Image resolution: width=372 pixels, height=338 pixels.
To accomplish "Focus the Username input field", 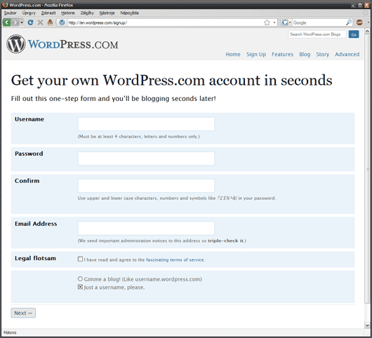I will pos(146,124).
